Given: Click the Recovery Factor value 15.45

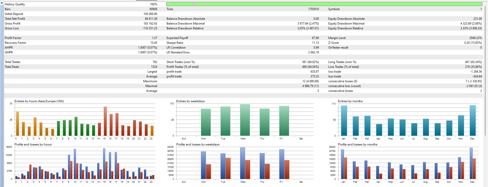Looking at the screenshot, I should click(154, 43).
